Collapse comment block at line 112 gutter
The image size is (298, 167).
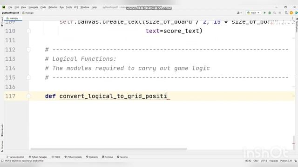[x=28, y=50]
